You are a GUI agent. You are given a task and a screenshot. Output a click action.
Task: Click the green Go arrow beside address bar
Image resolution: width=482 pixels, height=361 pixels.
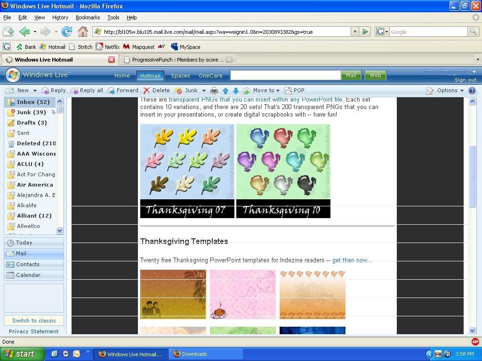click(365, 31)
